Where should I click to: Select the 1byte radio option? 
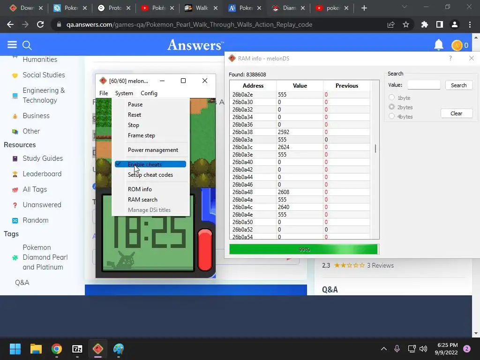click(391, 97)
